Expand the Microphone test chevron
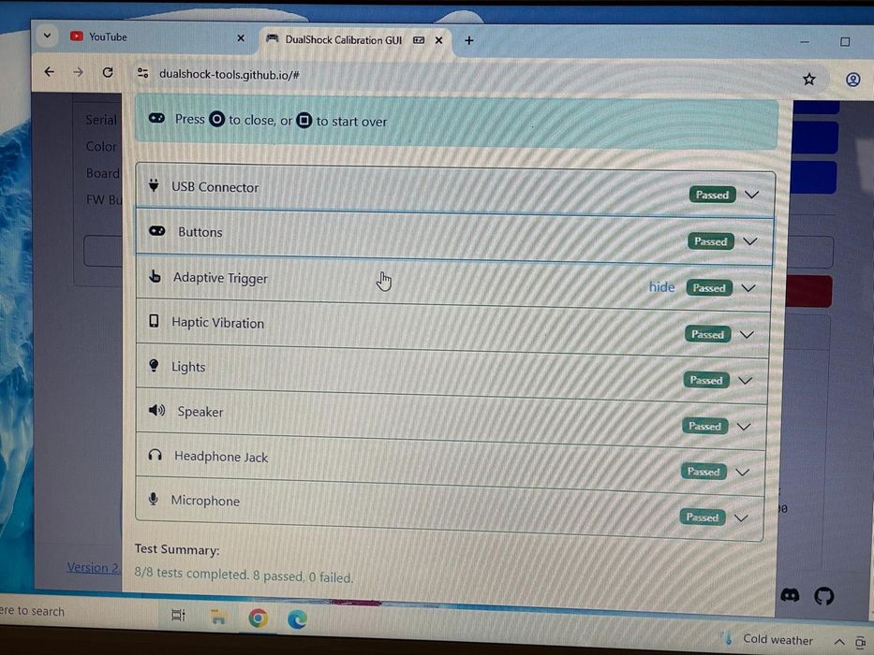Image resolution: width=874 pixels, height=655 pixels. [x=741, y=518]
